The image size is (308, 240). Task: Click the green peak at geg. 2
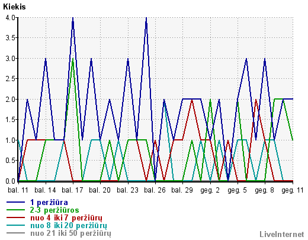(x=210, y=100)
